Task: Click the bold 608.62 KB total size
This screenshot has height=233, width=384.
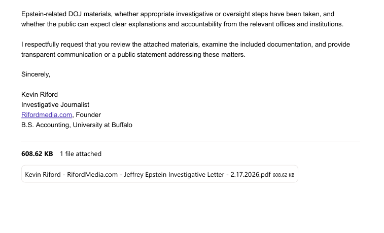Action: pyautogui.click(x=37, y=154)
